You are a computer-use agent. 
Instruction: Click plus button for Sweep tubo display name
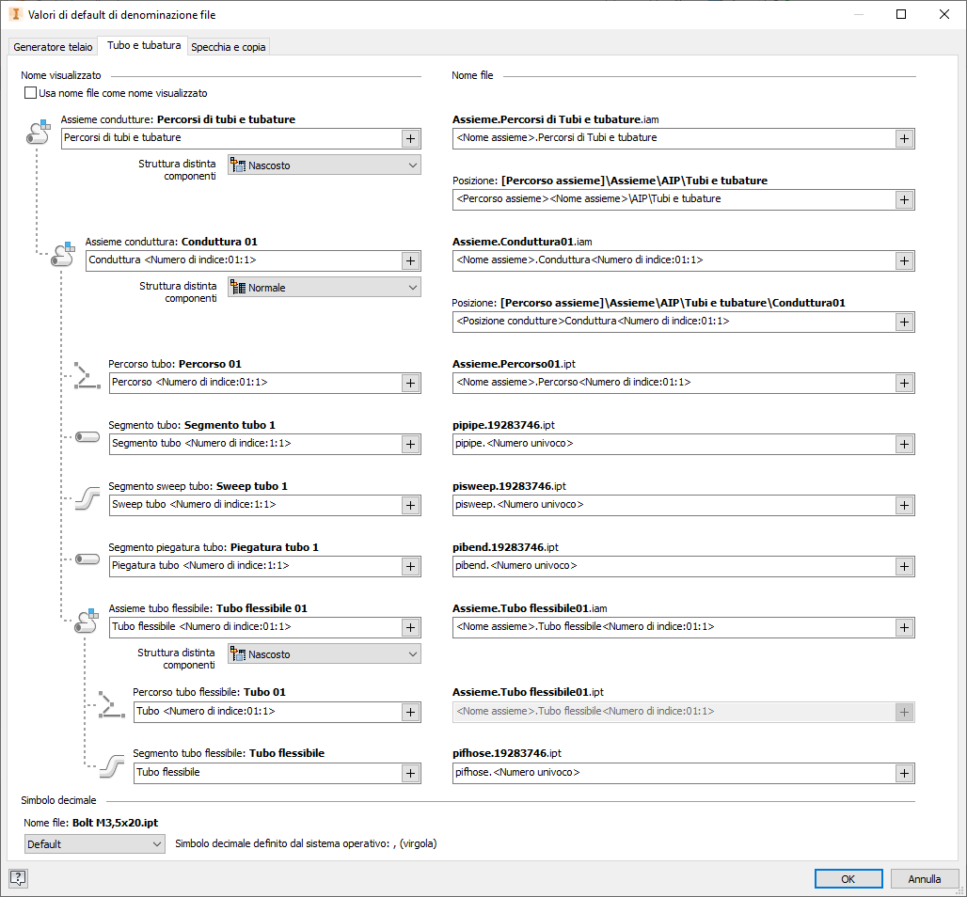click(410, 505)
